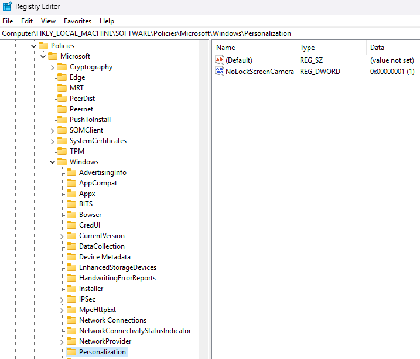Click the TPM folder icon

pyautogui.click(x=62, y=151)
